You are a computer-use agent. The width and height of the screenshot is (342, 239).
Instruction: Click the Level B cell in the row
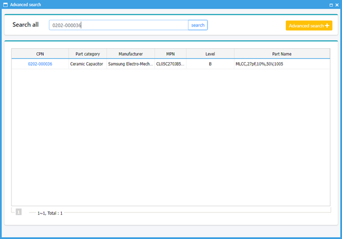point(210,64)
